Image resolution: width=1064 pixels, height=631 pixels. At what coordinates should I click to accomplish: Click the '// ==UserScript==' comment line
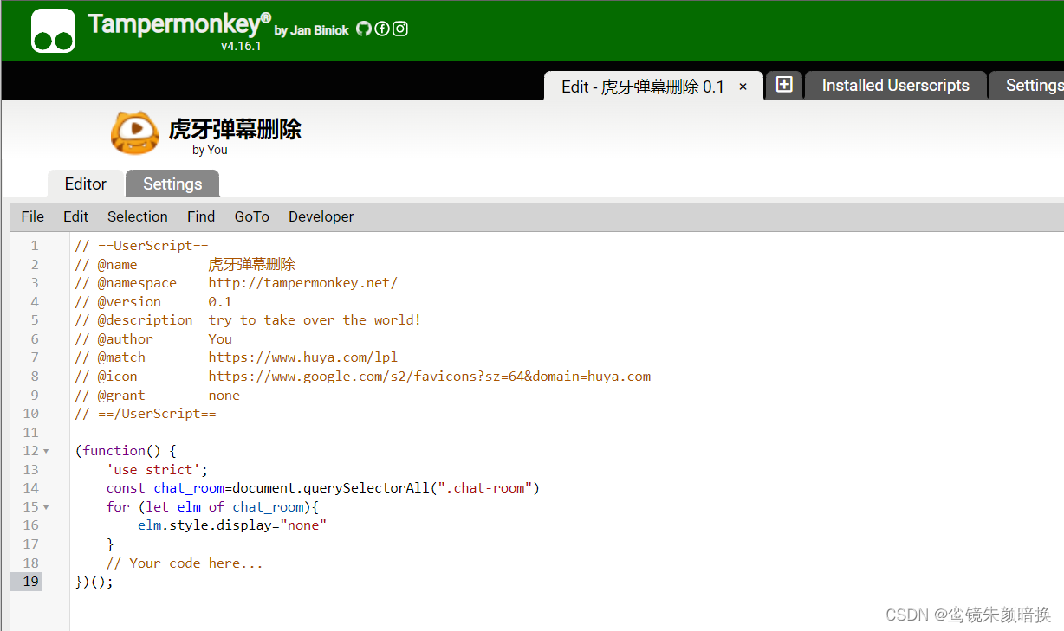142,246
